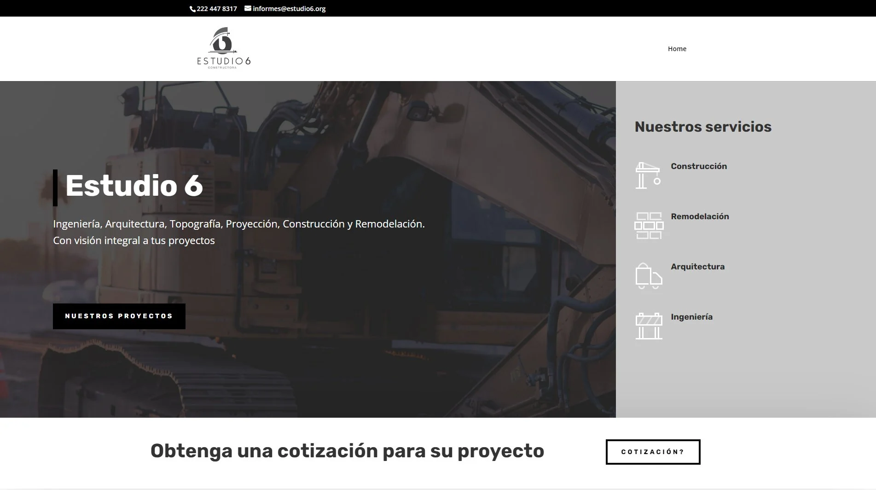
Task: Select the Ingeniería service title
Action: [691, 317]
